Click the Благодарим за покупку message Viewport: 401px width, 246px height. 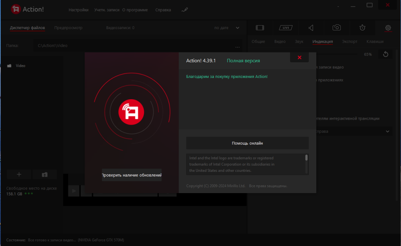(227, 77)
